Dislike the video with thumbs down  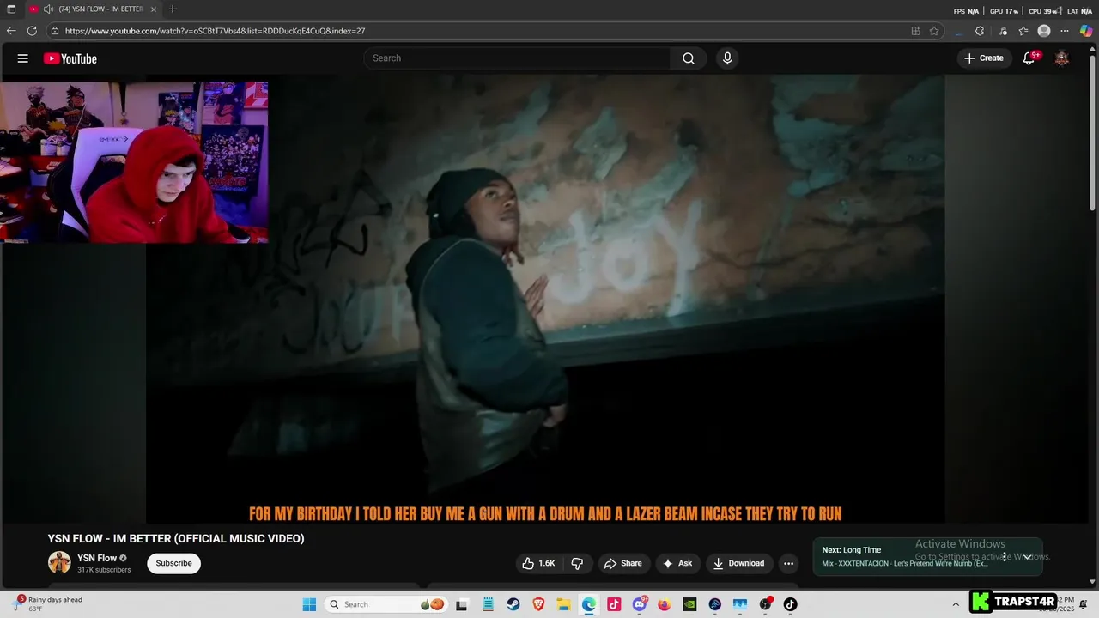tap(577, 563)
